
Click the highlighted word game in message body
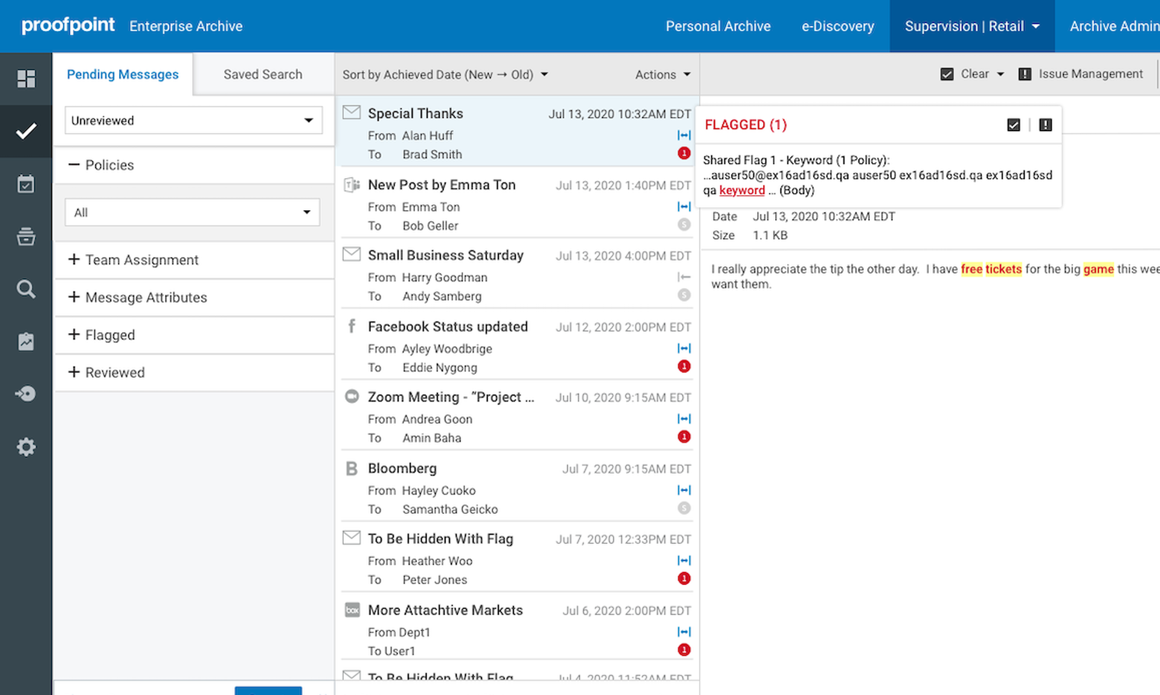(x=1098, y=269)
